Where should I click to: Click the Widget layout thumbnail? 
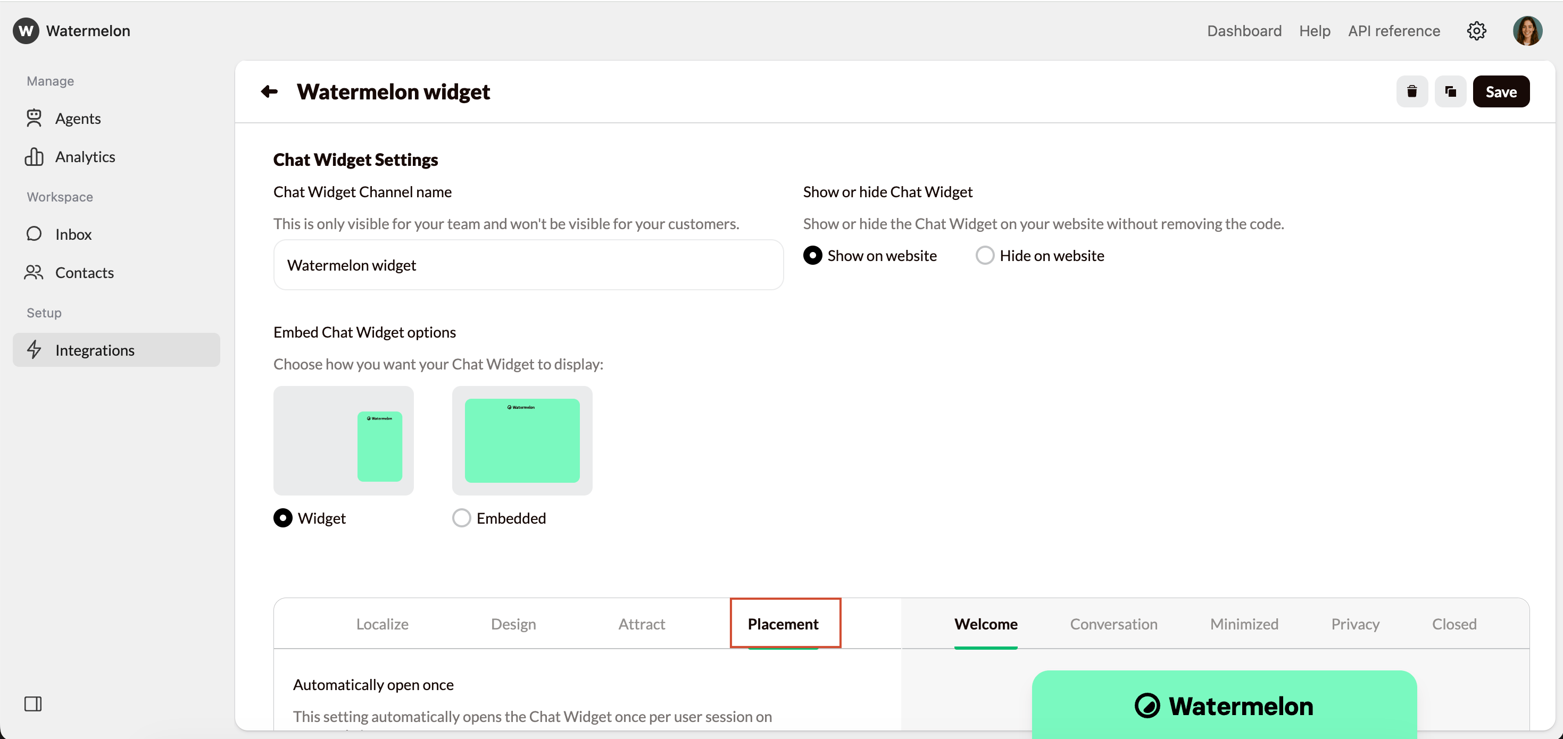(344, 441)
